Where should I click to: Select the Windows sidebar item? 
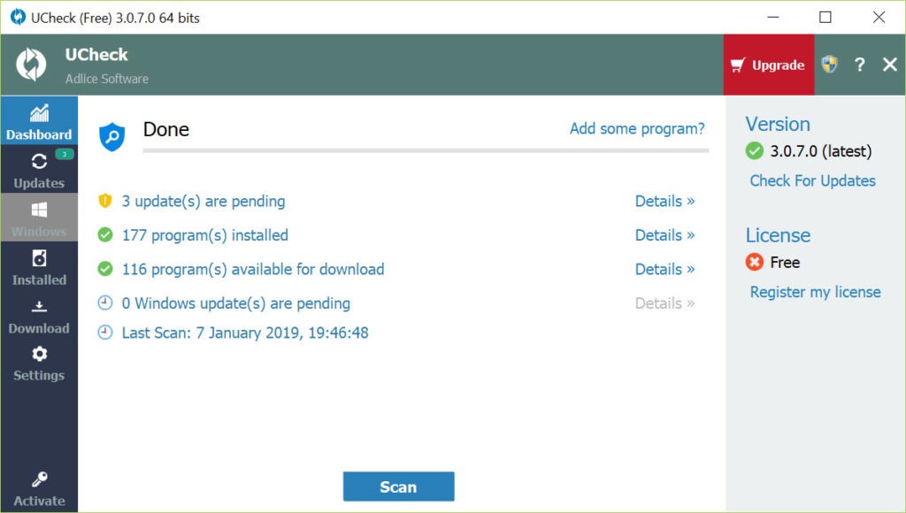click(39, 218)
